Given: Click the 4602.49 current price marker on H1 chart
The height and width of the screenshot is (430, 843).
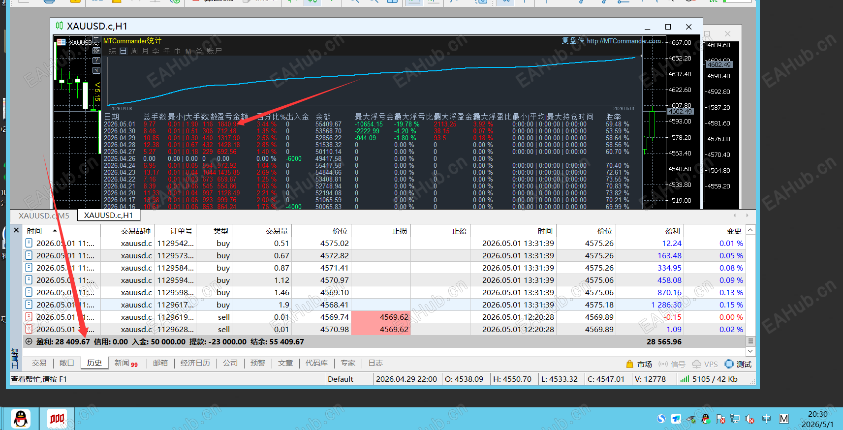Looking at the screenshot, I should click(x=681, y=112).
